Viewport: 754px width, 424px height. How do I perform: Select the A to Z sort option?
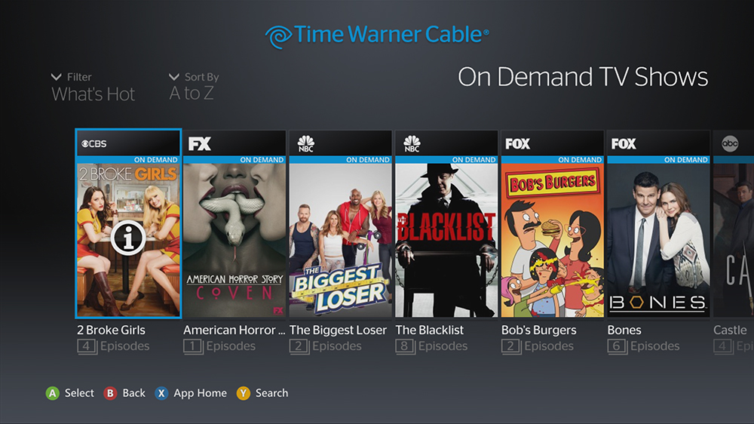click(192, 94)
